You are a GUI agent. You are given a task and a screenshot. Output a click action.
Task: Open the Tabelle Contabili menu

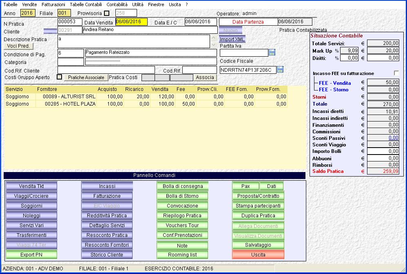86,4
